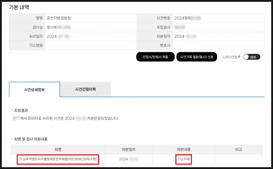Screen dimensions: 273x169
Task: Select the 수리일자 date value
Action: 58,36
